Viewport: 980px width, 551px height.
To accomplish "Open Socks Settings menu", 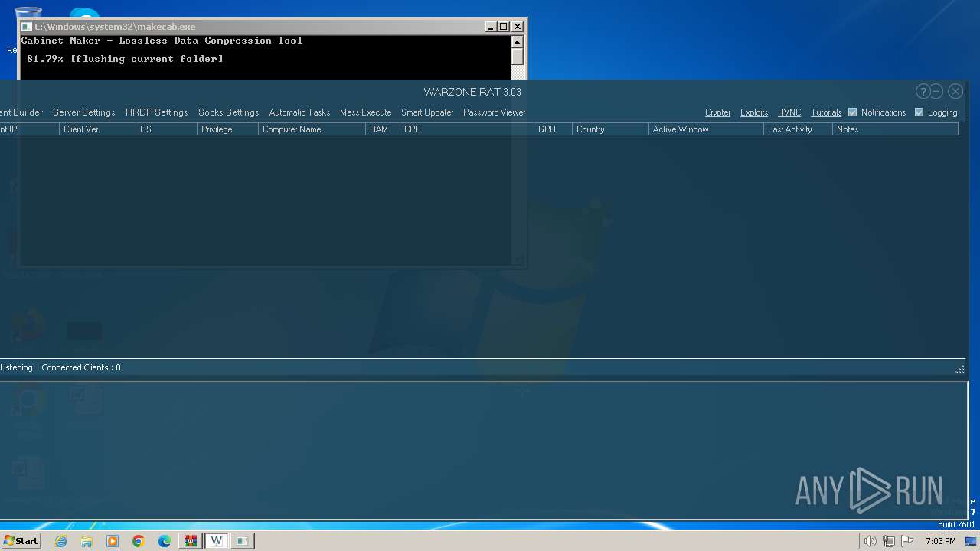I will coord(228,112).
